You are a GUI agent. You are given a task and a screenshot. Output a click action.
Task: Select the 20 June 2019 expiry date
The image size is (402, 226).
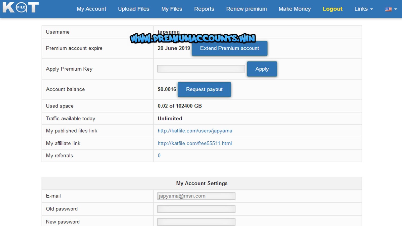[x=174, y=48]
